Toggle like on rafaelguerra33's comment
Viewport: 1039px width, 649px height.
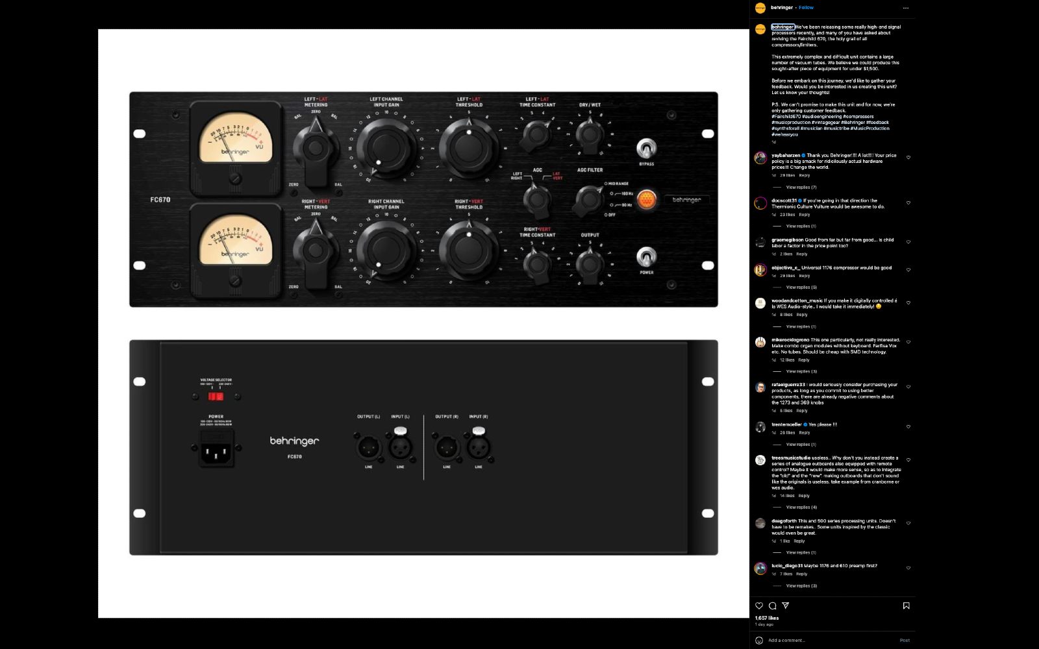click(908, 387)
